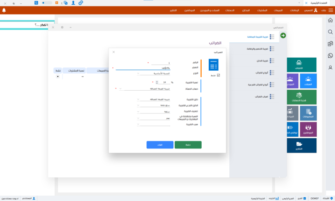Open the WhatsApp icon in sidebar
This screenshot has height=201, width=335.
(330, 56)
